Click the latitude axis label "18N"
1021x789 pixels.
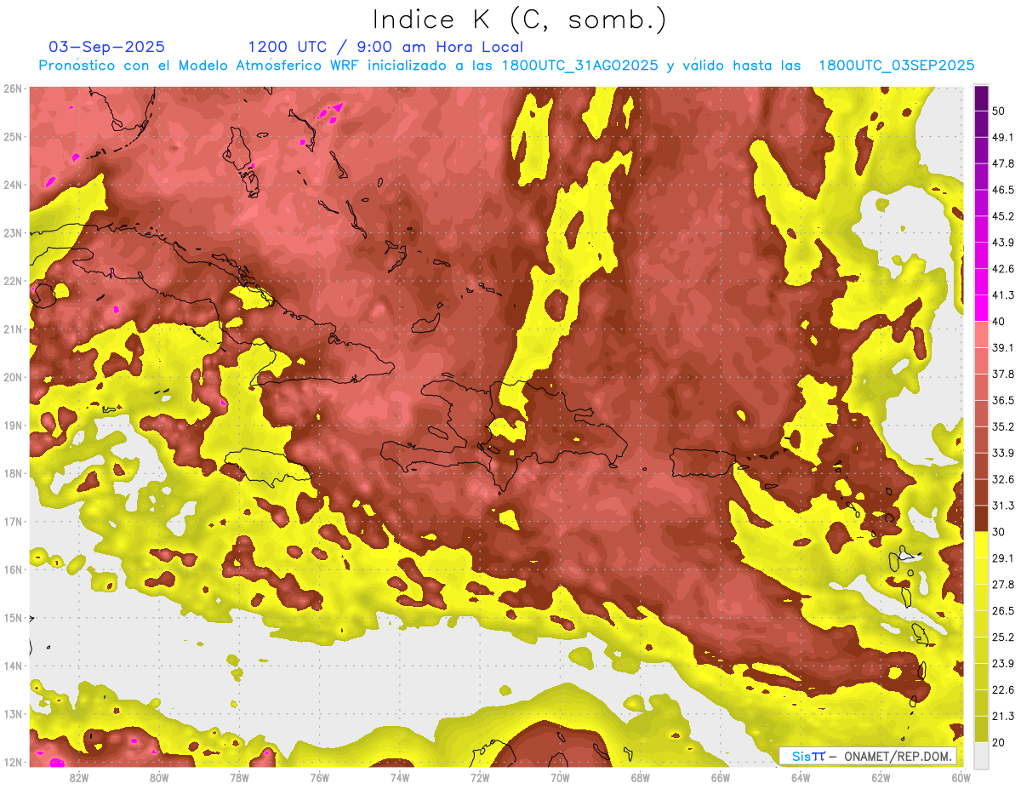[x=13, y=473]
